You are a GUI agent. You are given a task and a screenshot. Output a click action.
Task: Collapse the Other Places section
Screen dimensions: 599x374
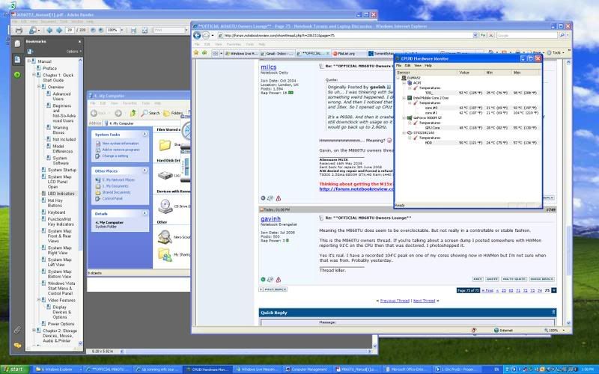click(145, 171)
